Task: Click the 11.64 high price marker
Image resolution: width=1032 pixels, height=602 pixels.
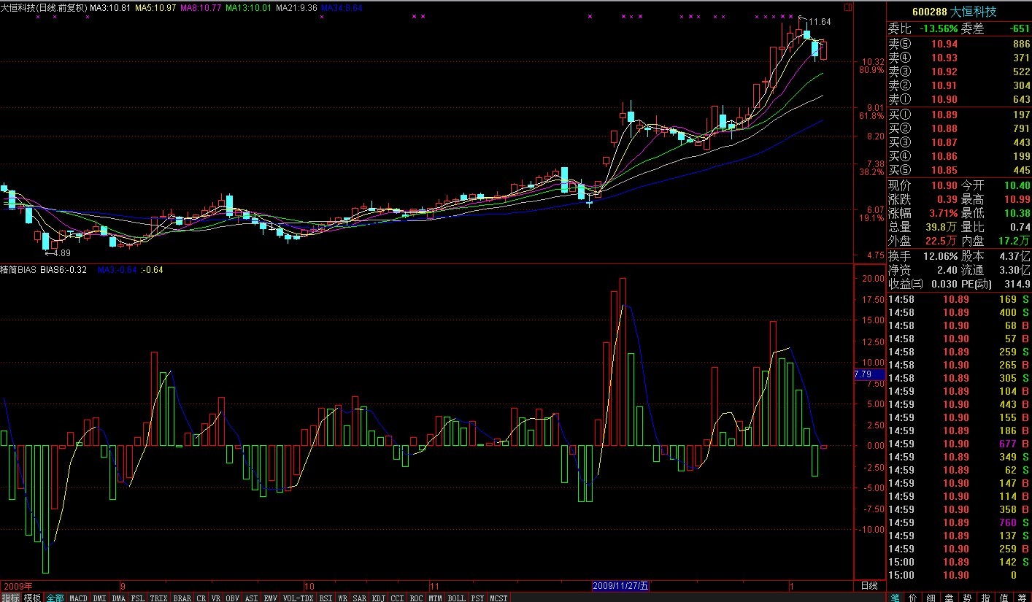Action: point(819,22)
